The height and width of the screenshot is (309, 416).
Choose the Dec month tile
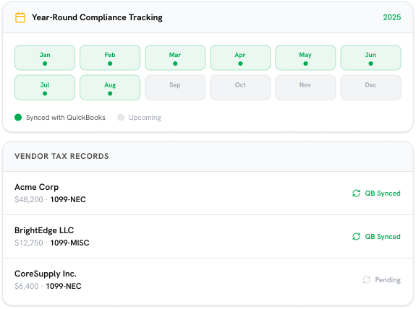tap(371, 87)
